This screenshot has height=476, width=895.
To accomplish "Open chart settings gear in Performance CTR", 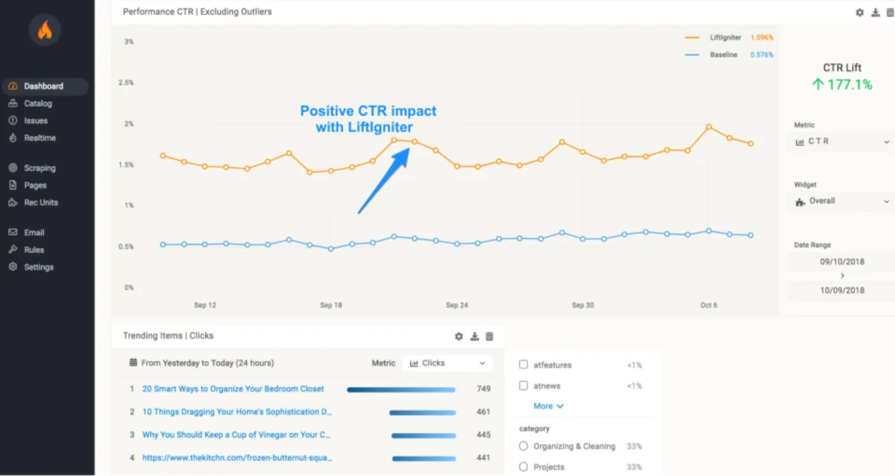I will [x=859, y=13].
